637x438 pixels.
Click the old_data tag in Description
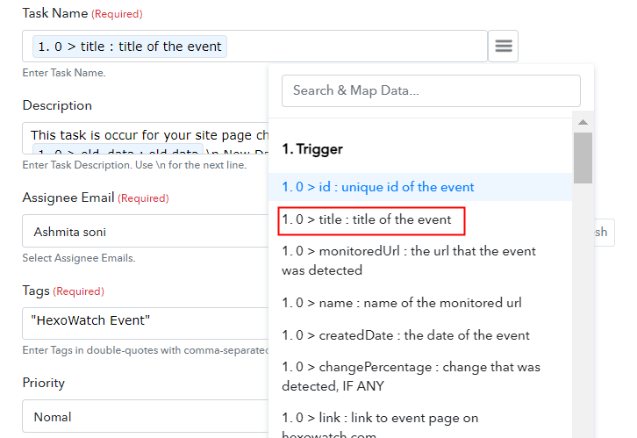(118, 149)
